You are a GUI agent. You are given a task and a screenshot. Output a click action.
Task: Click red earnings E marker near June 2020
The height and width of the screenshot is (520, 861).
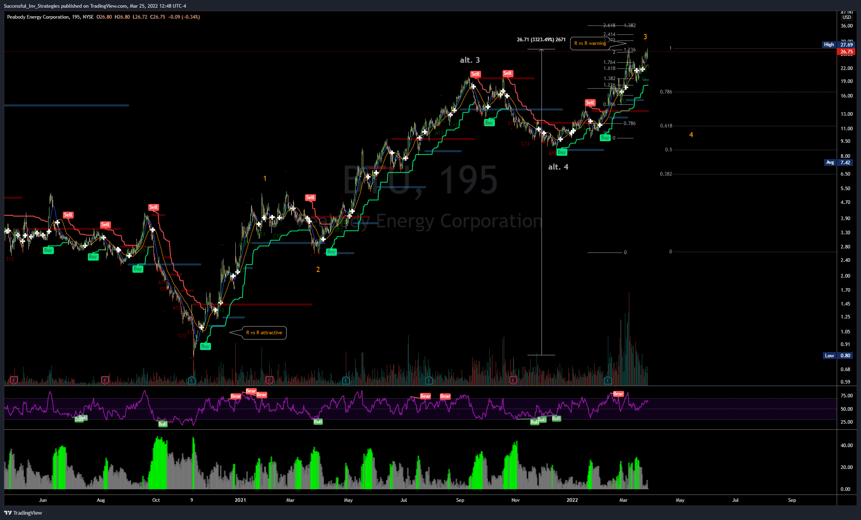click(14, 380)
